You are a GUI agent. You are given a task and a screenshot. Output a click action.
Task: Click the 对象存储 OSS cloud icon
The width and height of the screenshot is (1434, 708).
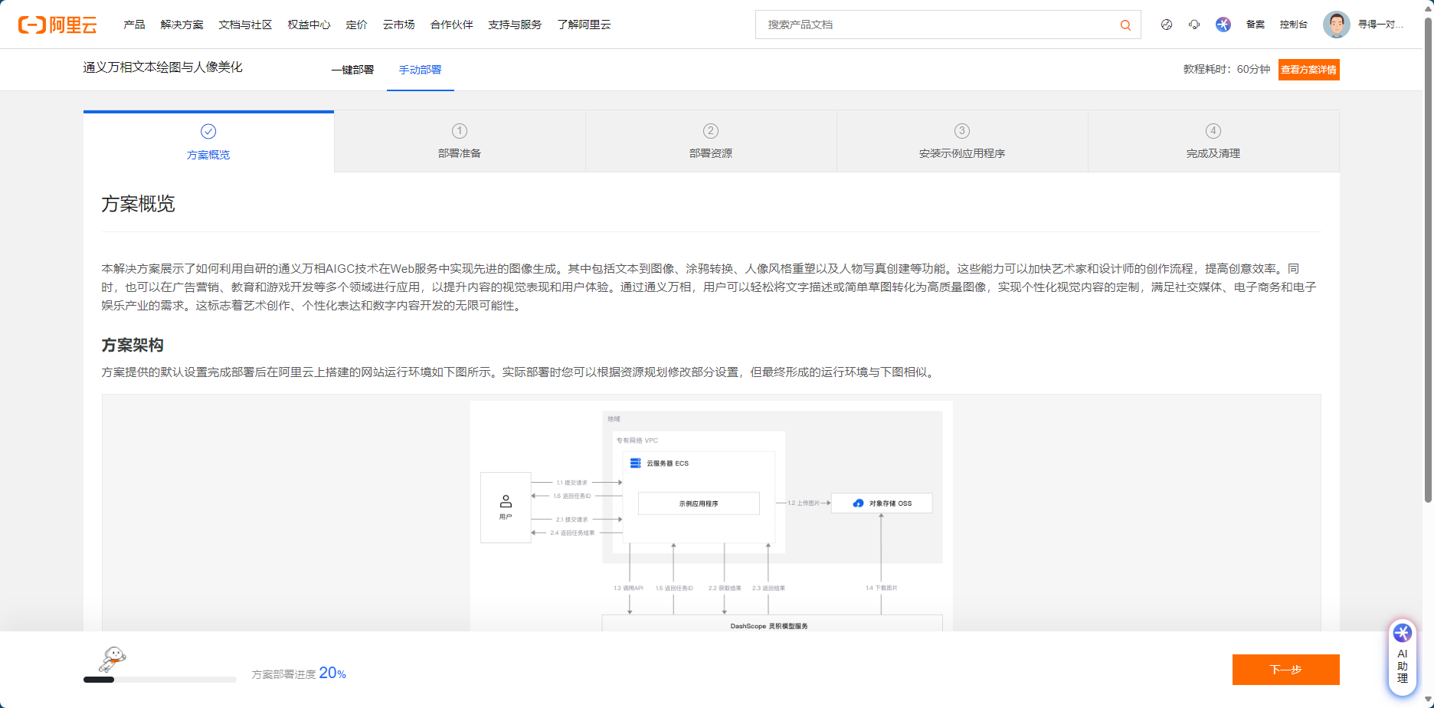pos(858,503)
